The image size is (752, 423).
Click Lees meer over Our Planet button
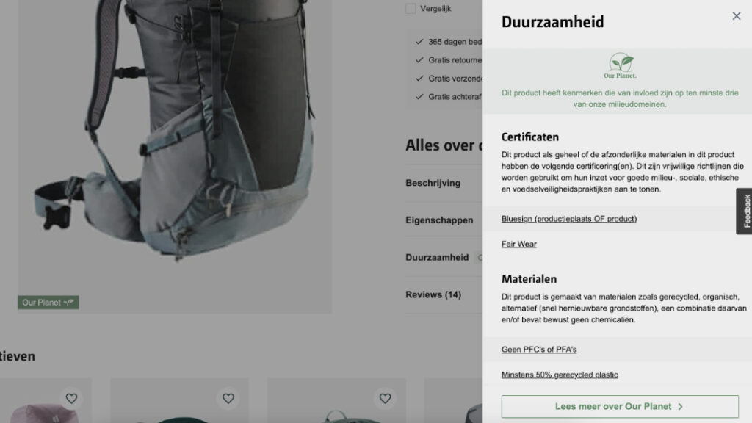[x=619, y=406]
